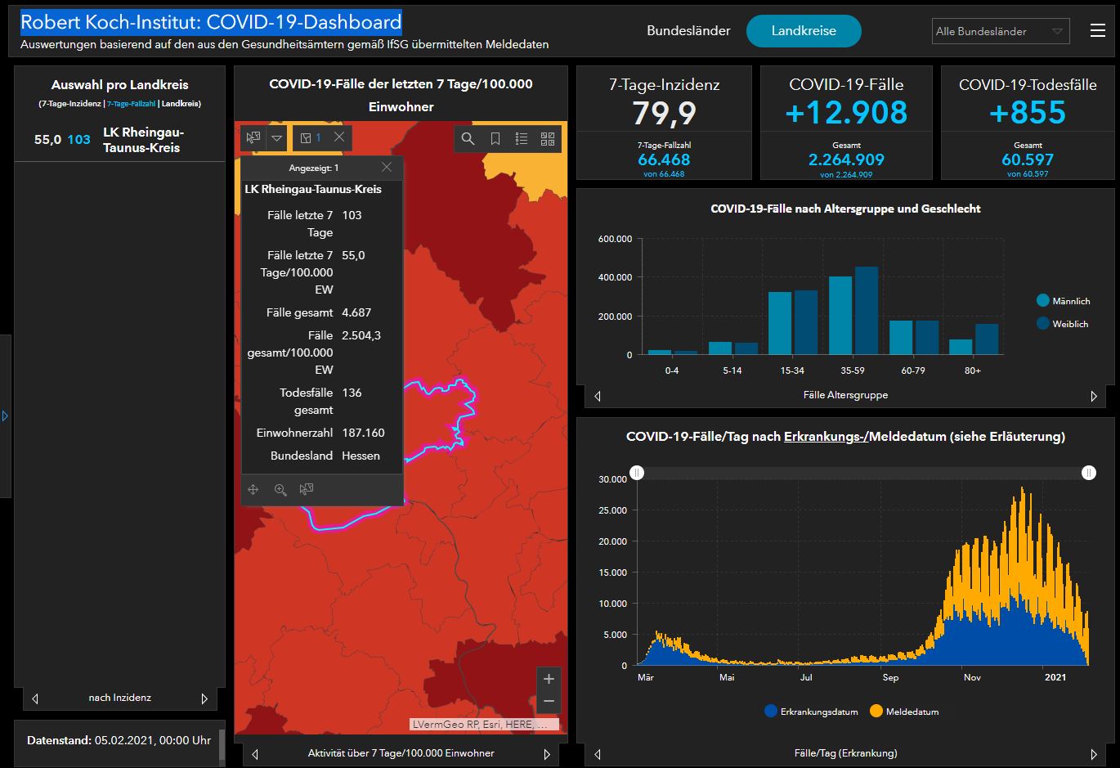Click the zoom-to-feature icon in popup
This screenshot has height=768, width=1120.
click(280, 489)
